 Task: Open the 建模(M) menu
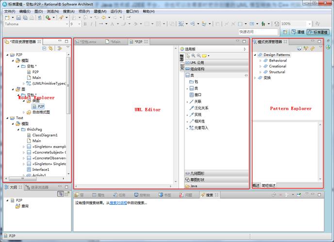[x=100, y=11]
